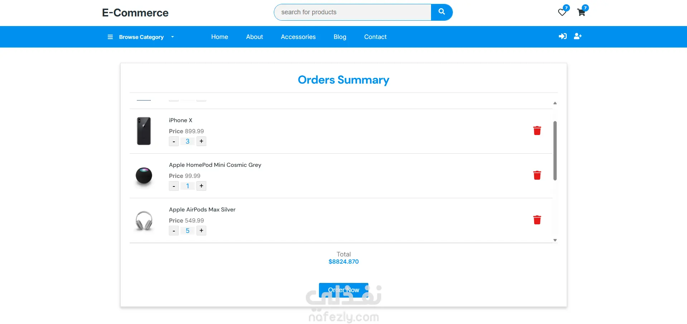Increase iPhone X quantity
The height and width of the screenshot is (324, 687).
(202, 141)
